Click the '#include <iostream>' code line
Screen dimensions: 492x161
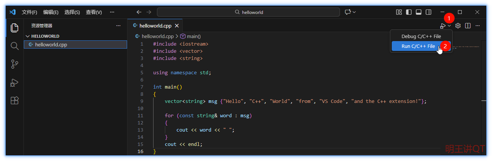click(181, 44)
